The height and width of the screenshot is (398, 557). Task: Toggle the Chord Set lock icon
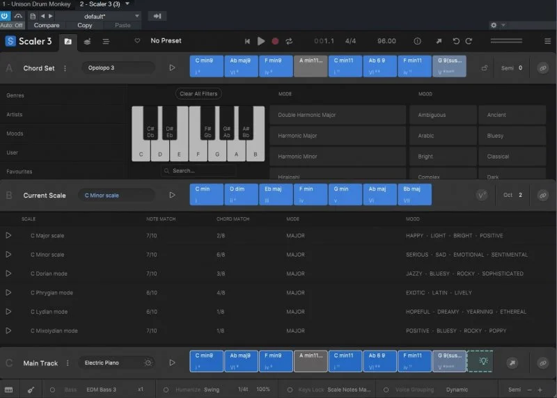485,67
